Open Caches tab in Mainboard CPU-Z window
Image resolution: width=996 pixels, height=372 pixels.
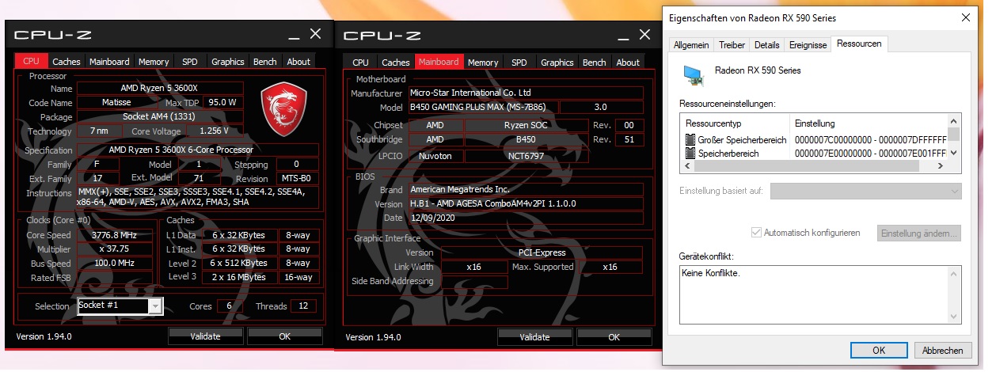(x=396, y=62)
